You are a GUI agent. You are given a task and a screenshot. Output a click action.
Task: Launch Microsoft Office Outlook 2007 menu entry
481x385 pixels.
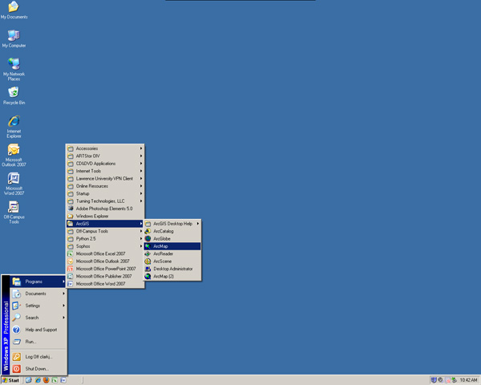[x=105, y=261]
